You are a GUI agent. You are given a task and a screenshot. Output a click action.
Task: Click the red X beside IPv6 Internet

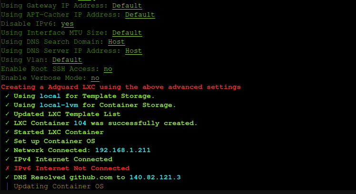click(7, 168)
